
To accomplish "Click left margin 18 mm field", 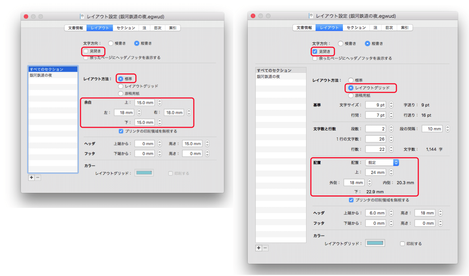I will [x=124, y=113].
